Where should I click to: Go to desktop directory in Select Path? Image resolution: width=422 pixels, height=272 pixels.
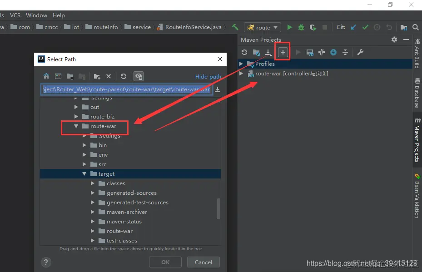[58, 76]
